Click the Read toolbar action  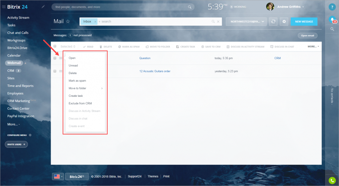[x=88, y=47]
